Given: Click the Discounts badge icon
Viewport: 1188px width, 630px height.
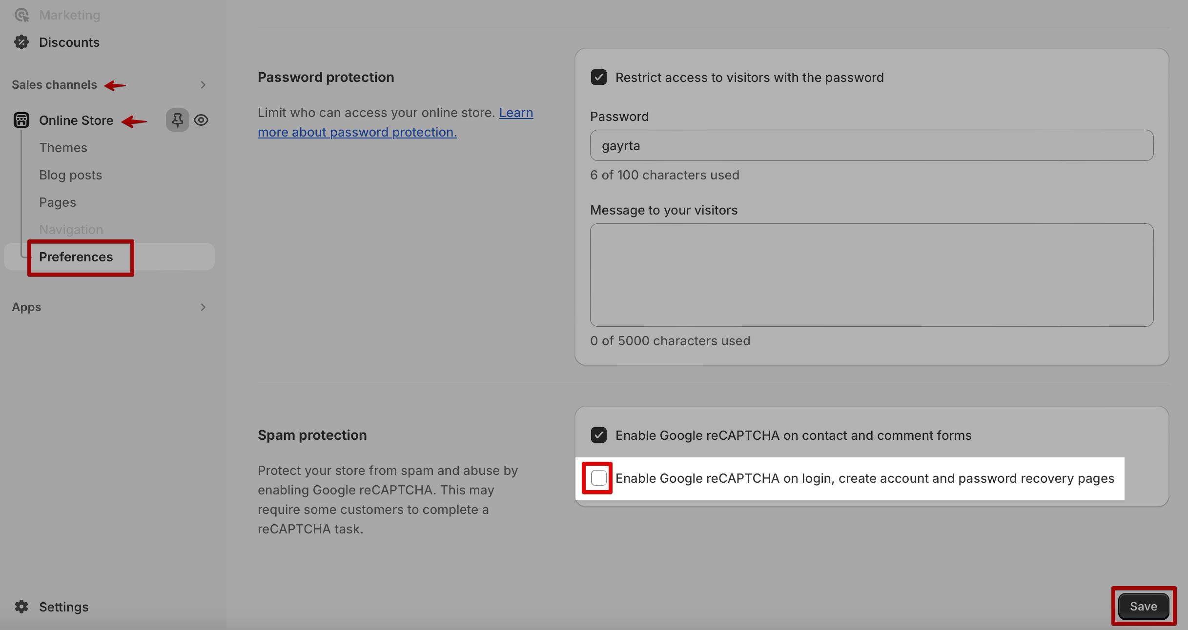Looking at the screenshot, I should click(21, 42).
